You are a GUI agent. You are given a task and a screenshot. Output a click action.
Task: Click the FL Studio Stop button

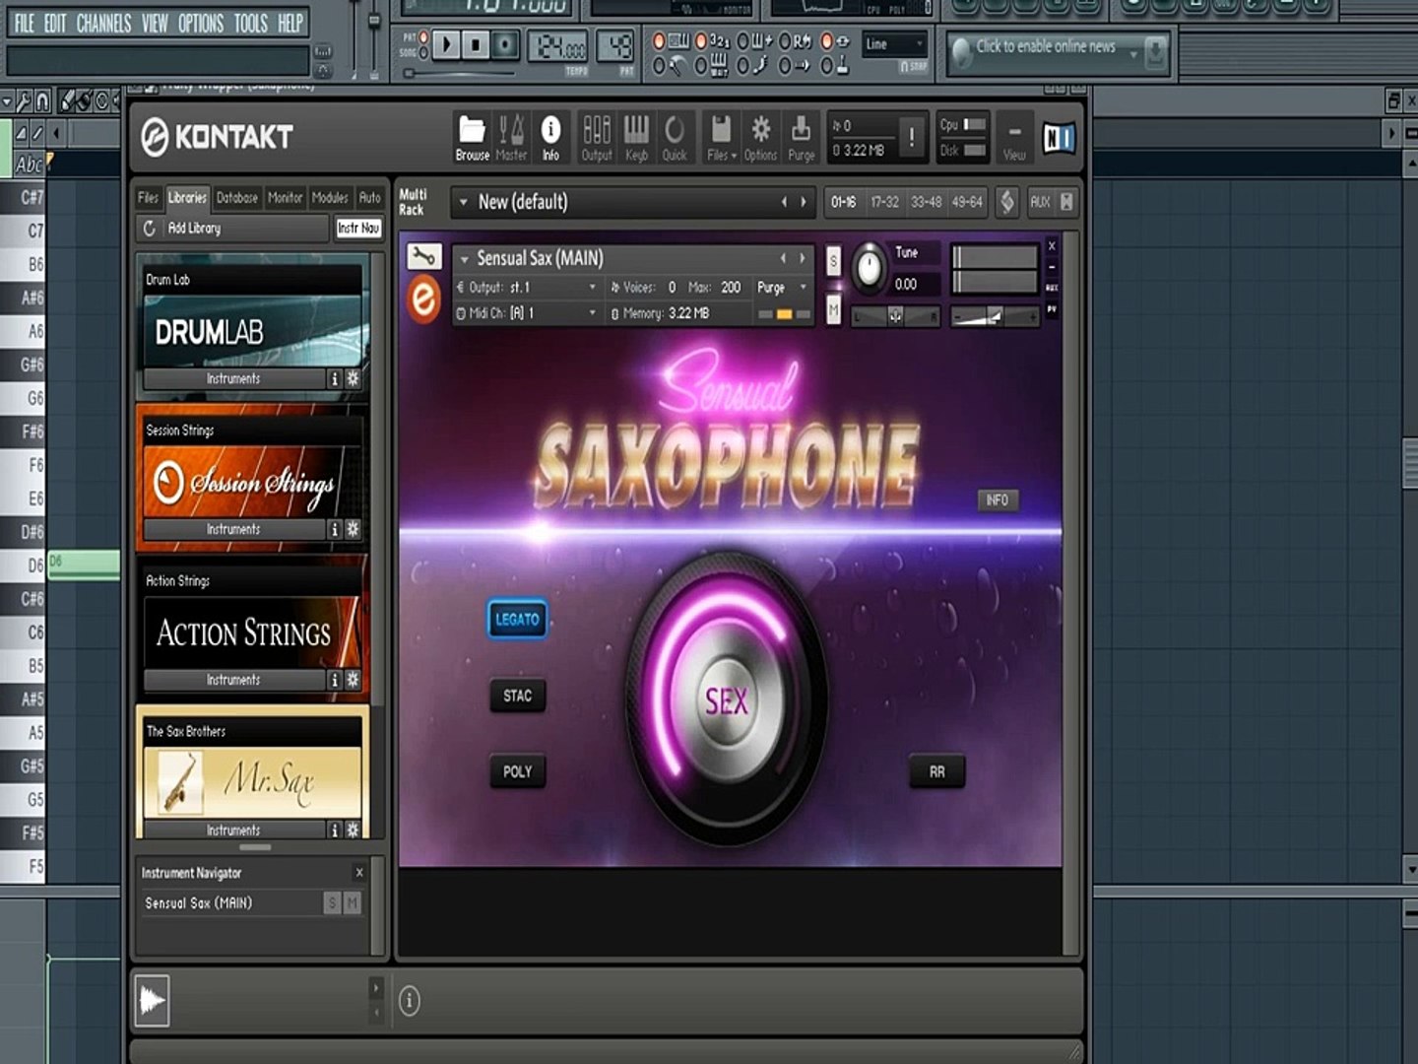coord(476,44)
